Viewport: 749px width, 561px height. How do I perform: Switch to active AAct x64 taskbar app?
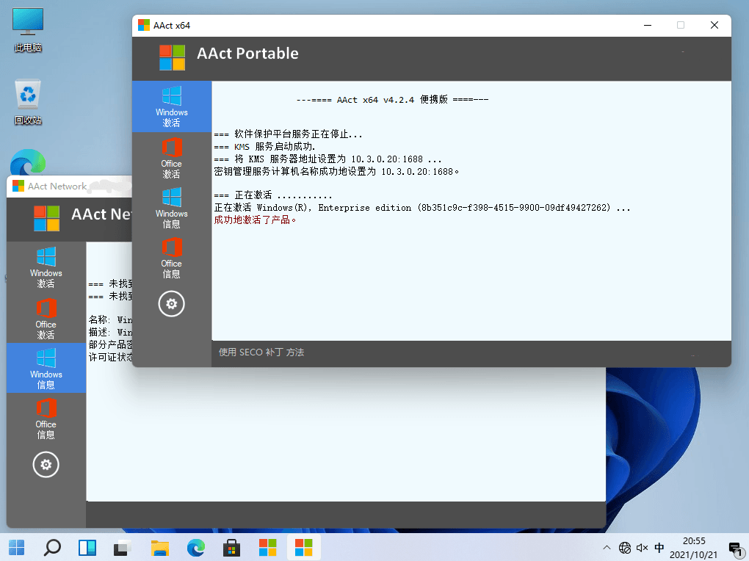pos(304,548)
